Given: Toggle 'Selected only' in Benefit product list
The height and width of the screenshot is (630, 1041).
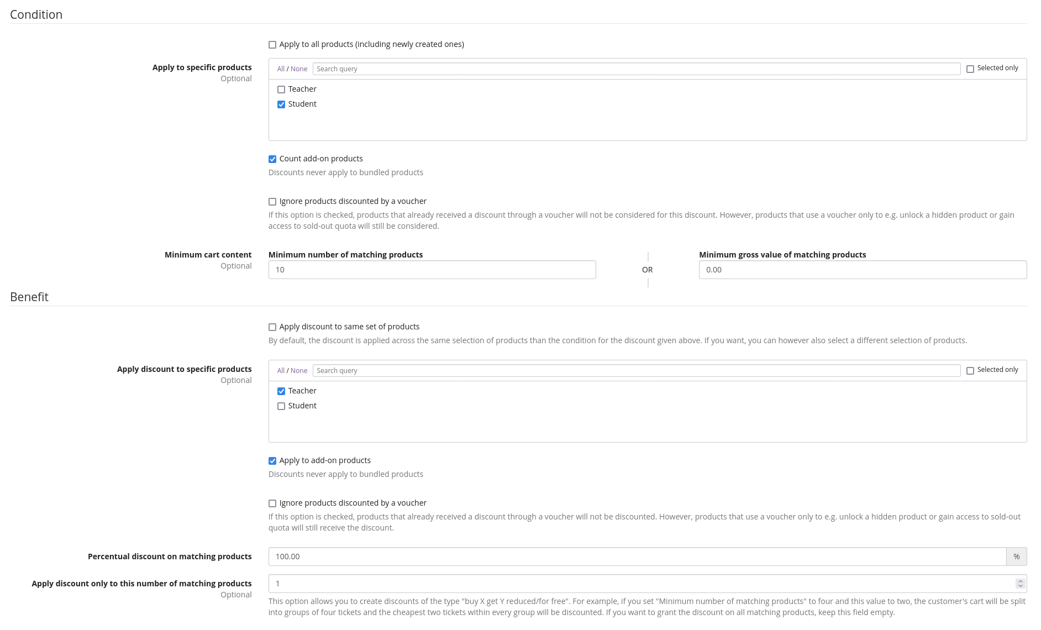Looking at the screenshot, I should click(970, 371).
